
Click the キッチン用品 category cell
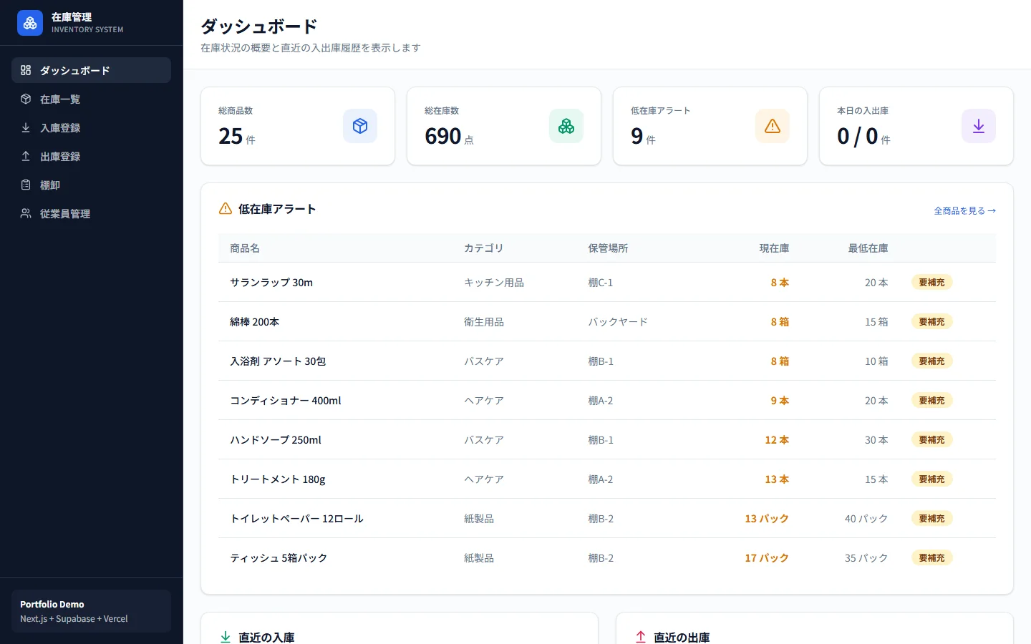pos(494,283)
